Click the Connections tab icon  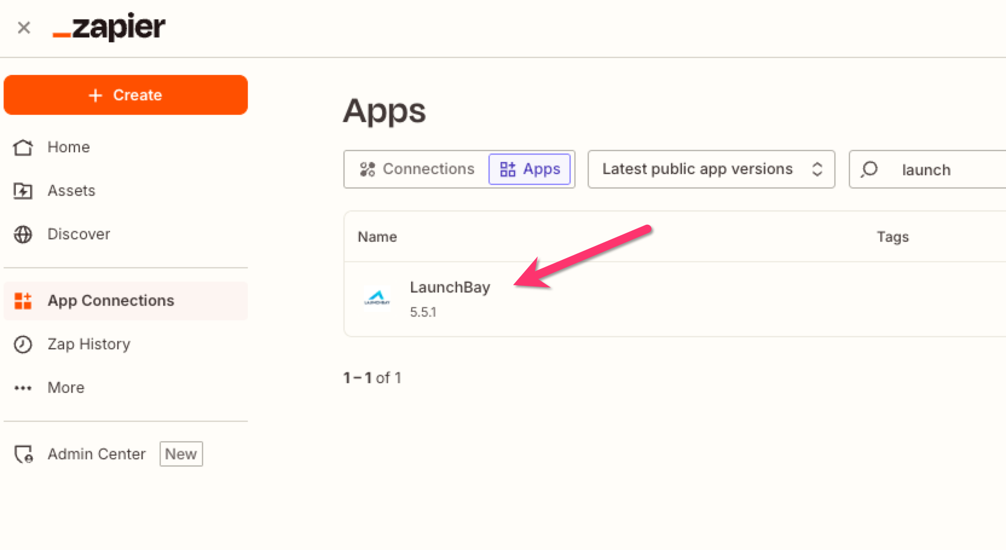368,169
